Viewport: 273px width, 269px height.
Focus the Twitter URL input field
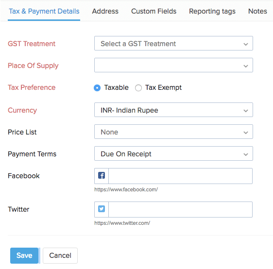coord(180,209)
